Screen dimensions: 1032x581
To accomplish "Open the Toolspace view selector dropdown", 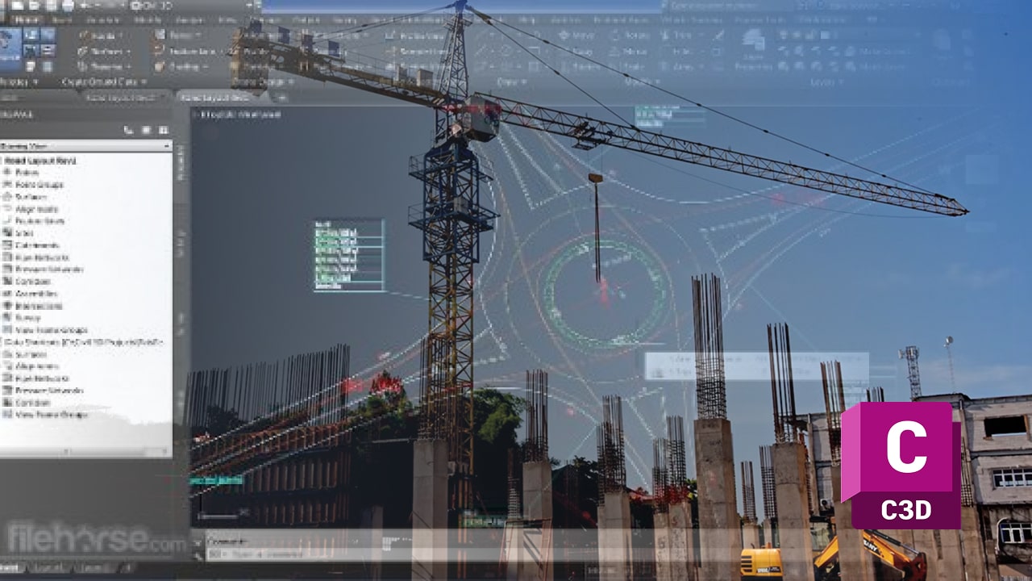I will coord(85,146).
